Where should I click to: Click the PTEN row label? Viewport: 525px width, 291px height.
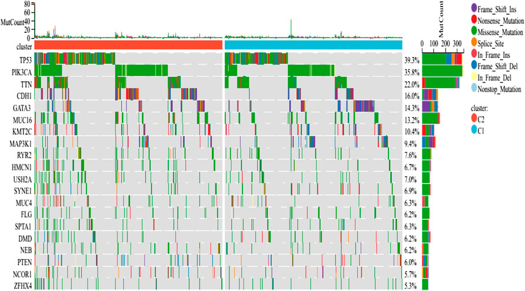25,262
